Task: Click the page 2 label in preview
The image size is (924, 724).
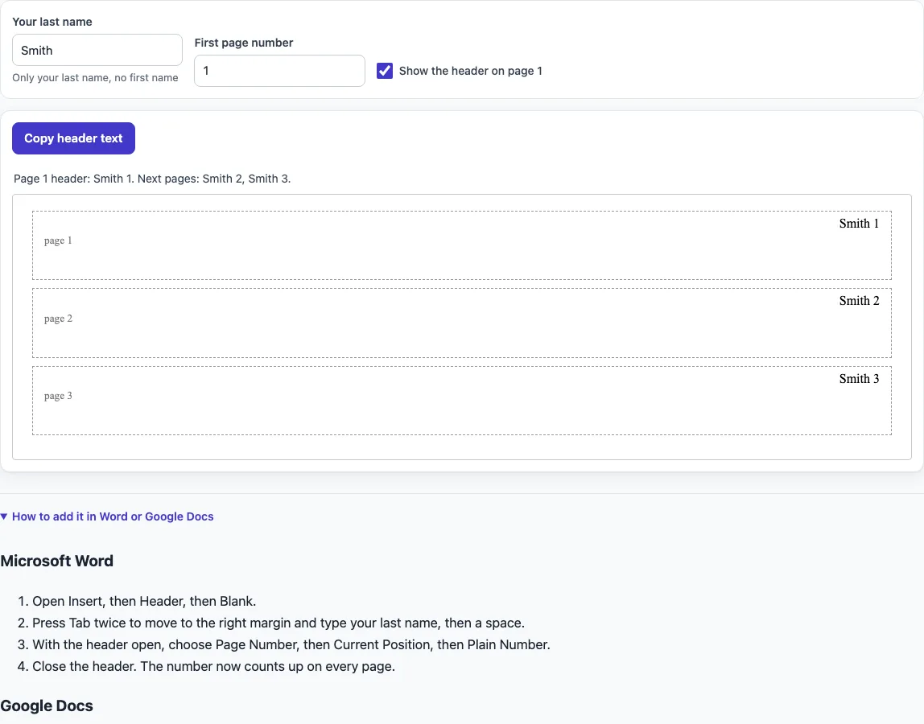Action: pyautogui.click(x=58, y=319)
